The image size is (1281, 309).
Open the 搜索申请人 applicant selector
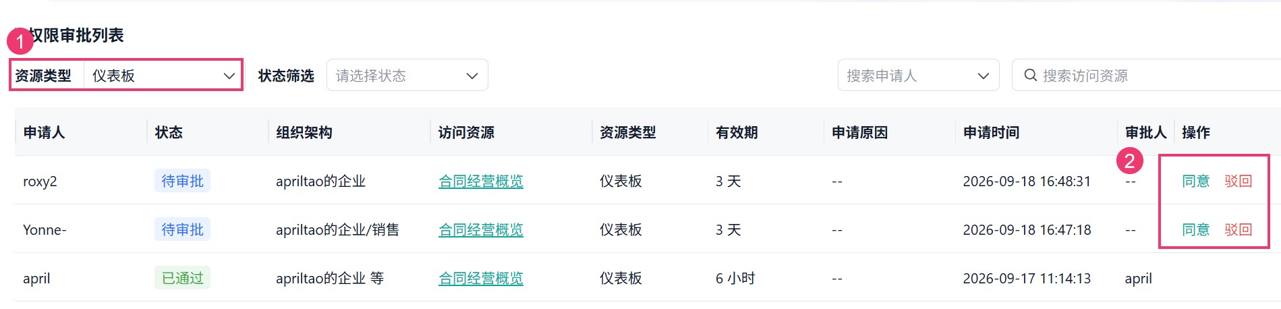(x=918, y=76)
